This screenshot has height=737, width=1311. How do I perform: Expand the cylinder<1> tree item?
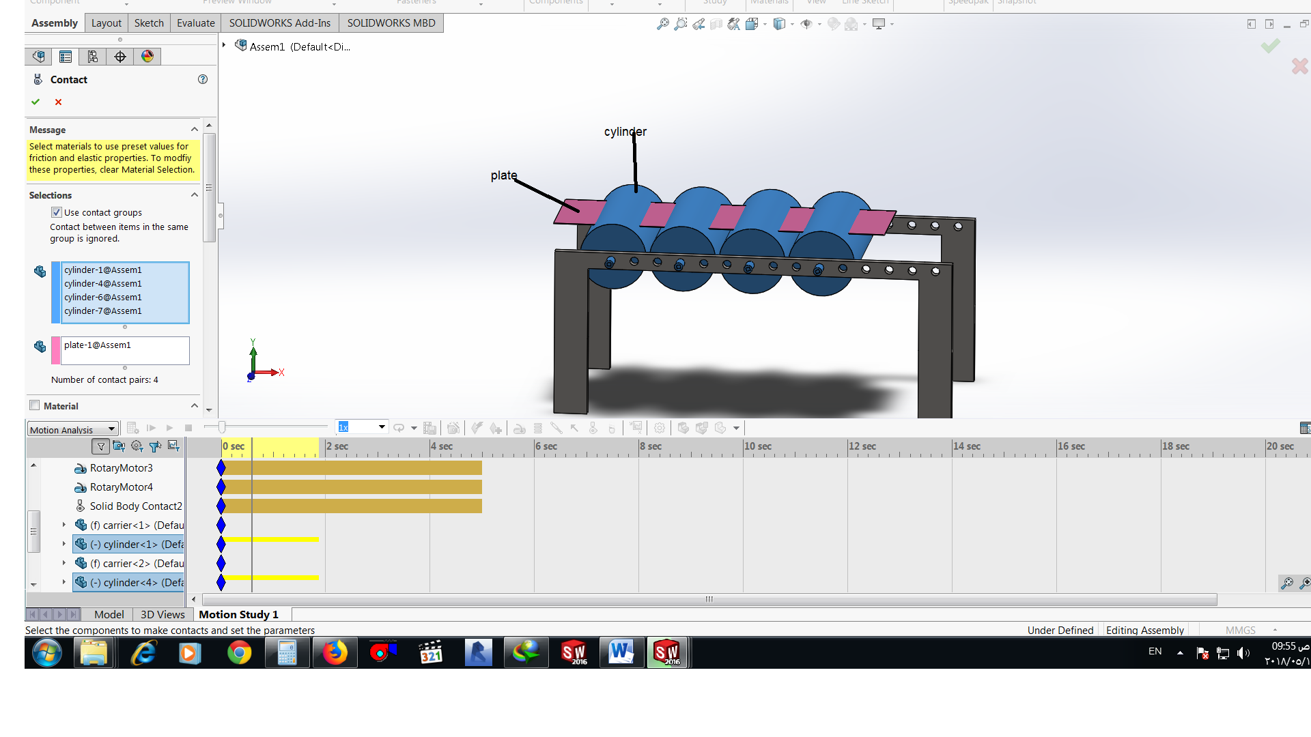point(64,544)
